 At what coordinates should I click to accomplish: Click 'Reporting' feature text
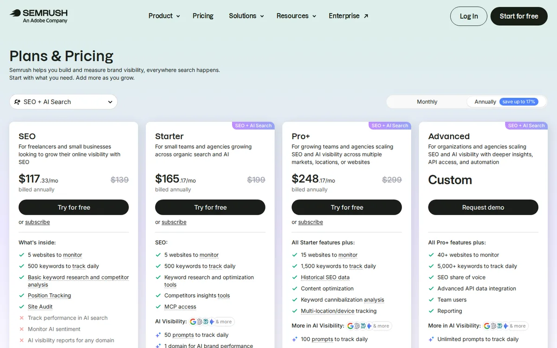point(450,311)
